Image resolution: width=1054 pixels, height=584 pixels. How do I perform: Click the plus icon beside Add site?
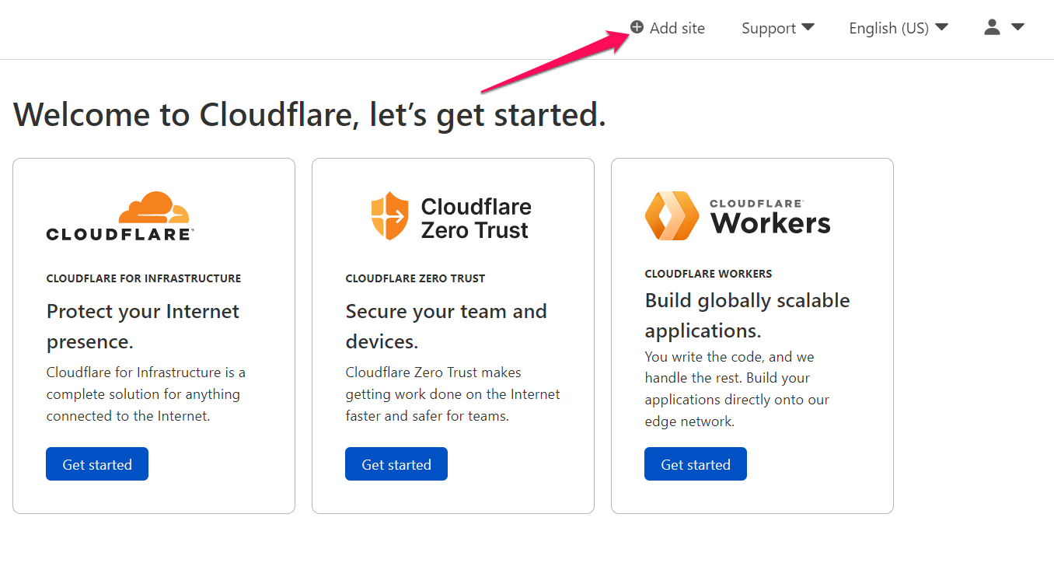click(636, 28)
